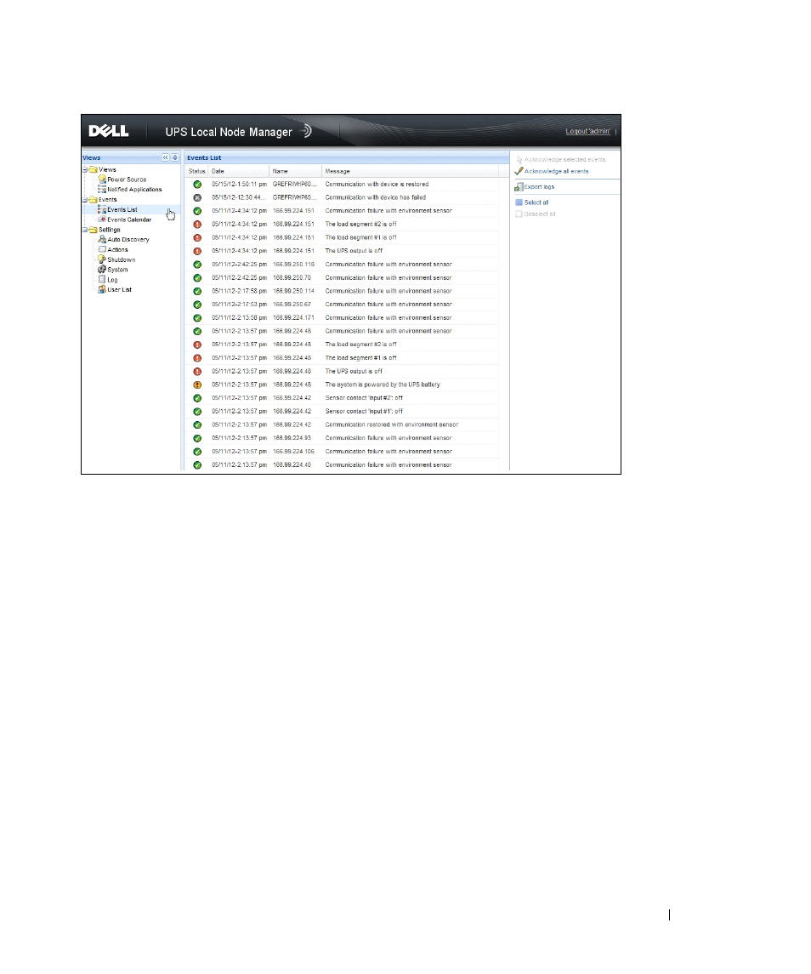Click grey status icon for 'Communication with device has failed'

click(x=197, y=197)
